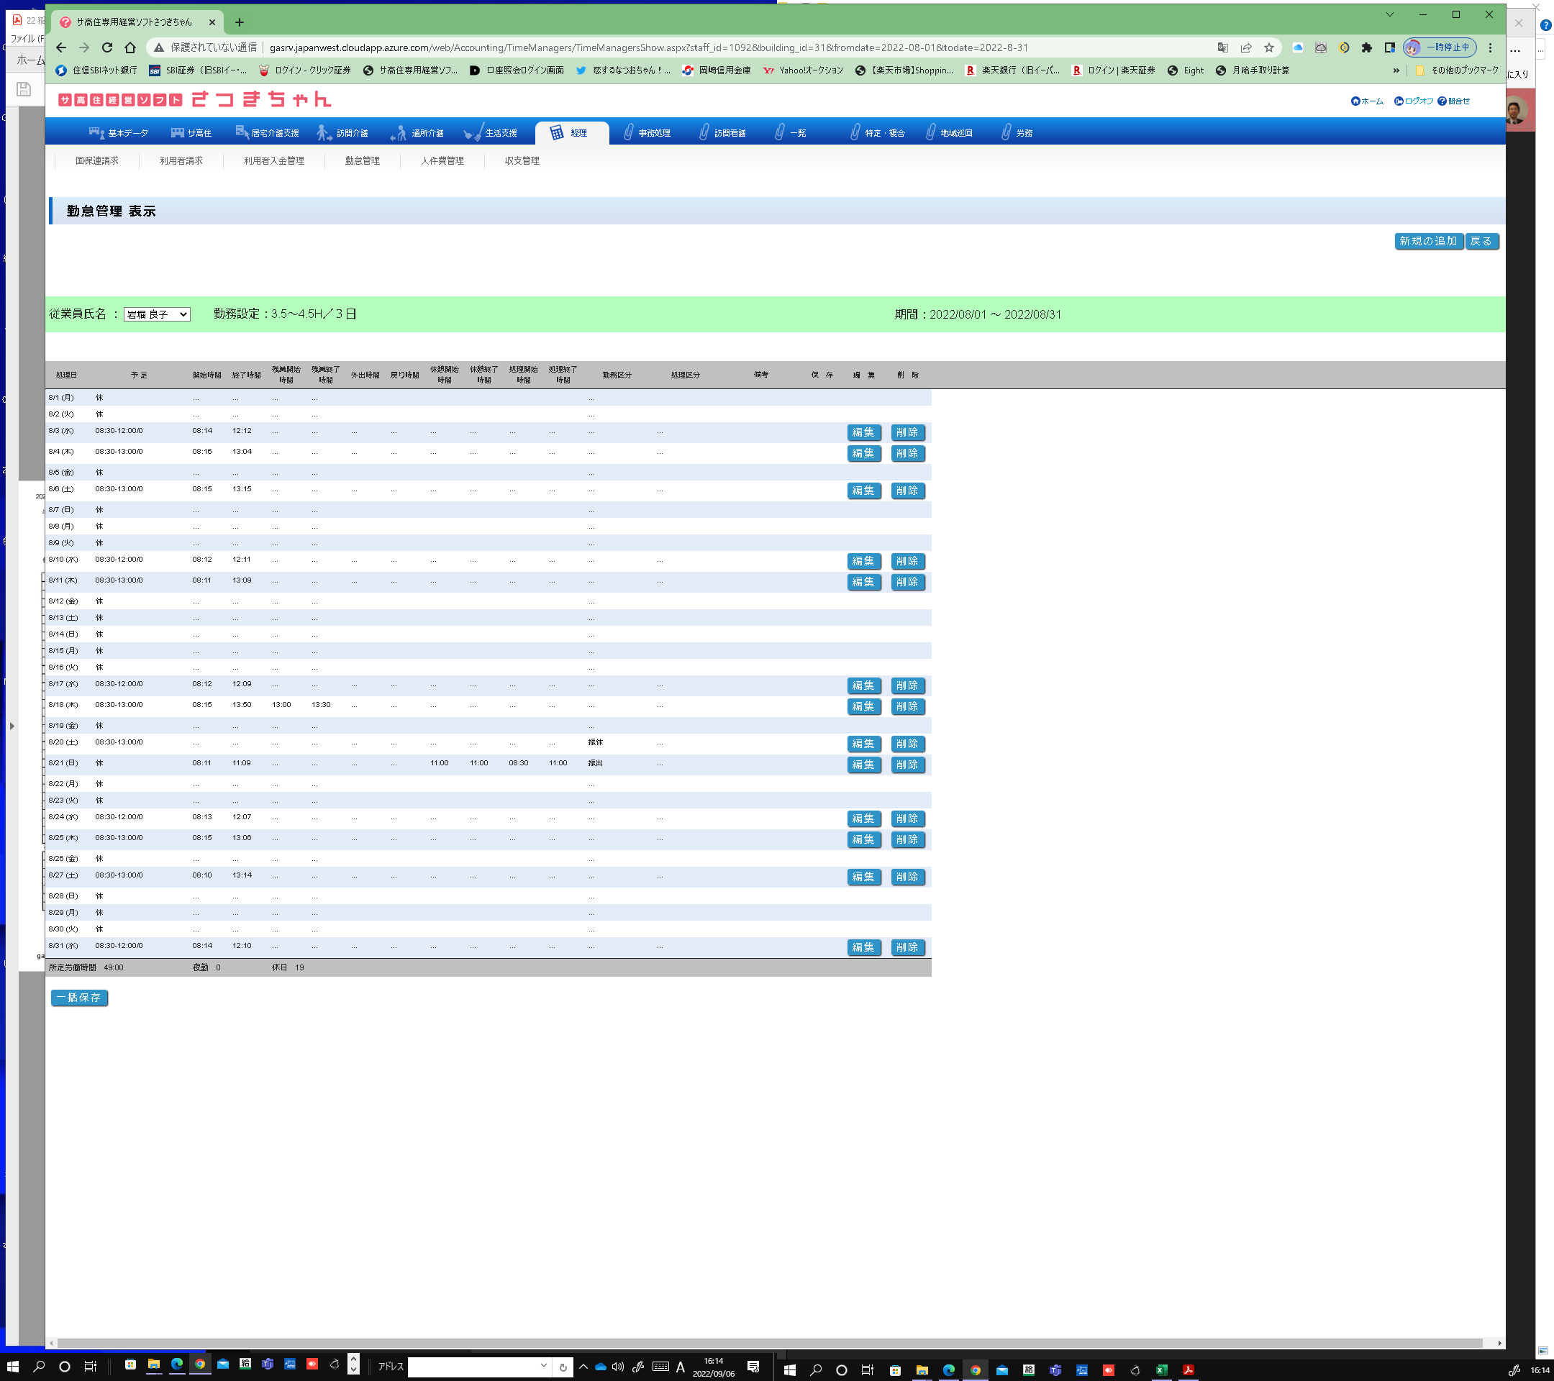Click the browser reload icon
Image resolution: width=1554 pixels, height=1381 pixels.
[107, 47]
